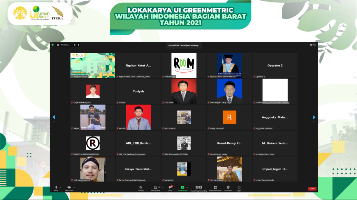Select the Muzakir red-background tile
This screenshot has height=200, width=357.
click(x=138, y=117)
